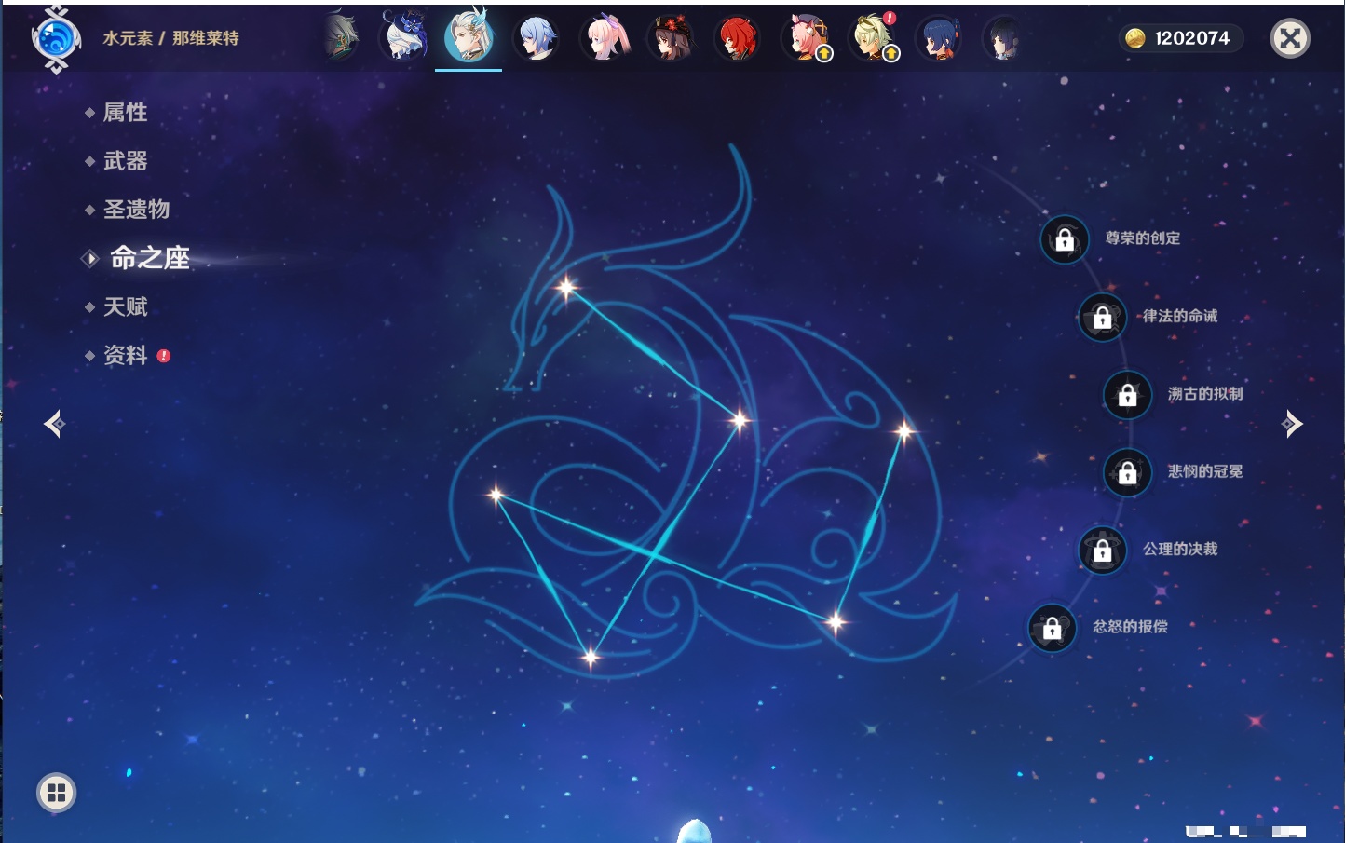Open the grid menu button at bottom-left
Viewport: 1345px width, 843px height.
(56, 793)
